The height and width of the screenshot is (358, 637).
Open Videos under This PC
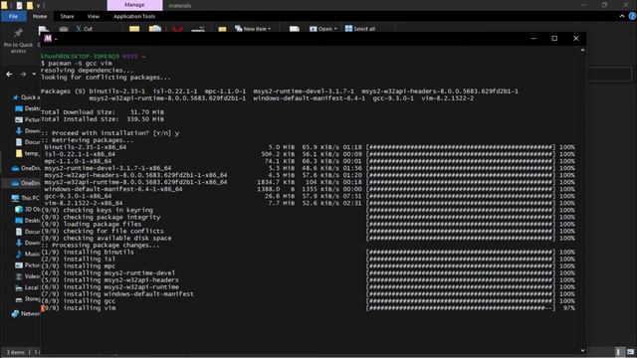pos(28,276)
